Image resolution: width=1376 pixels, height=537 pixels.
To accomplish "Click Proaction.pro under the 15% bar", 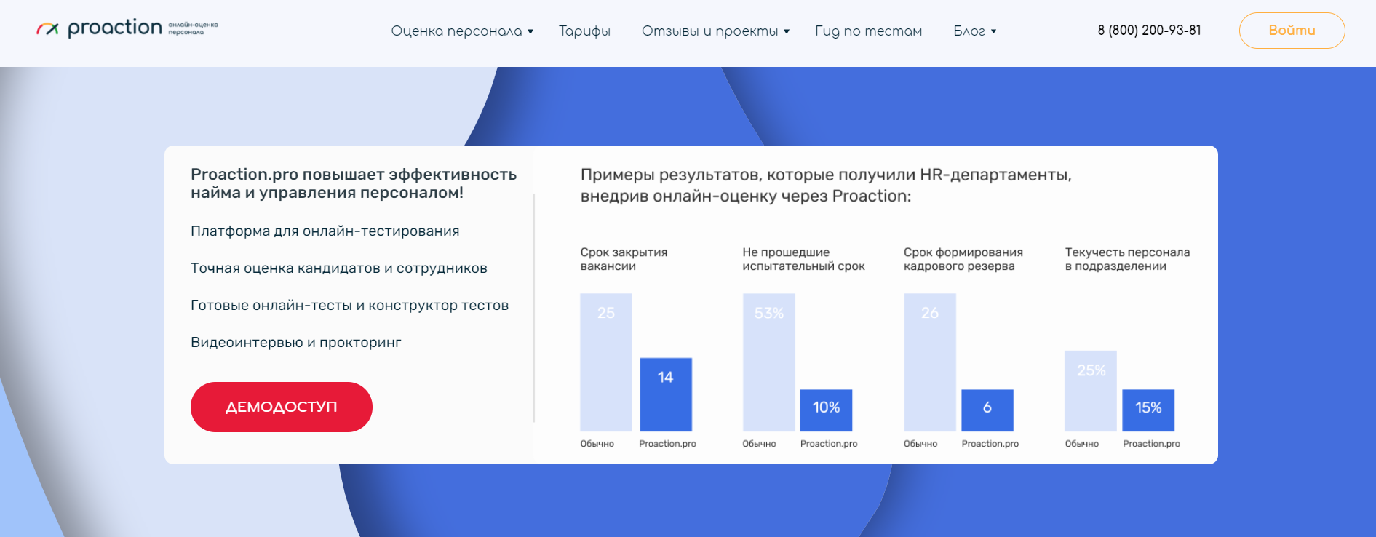I will (x=1151, y=444).
